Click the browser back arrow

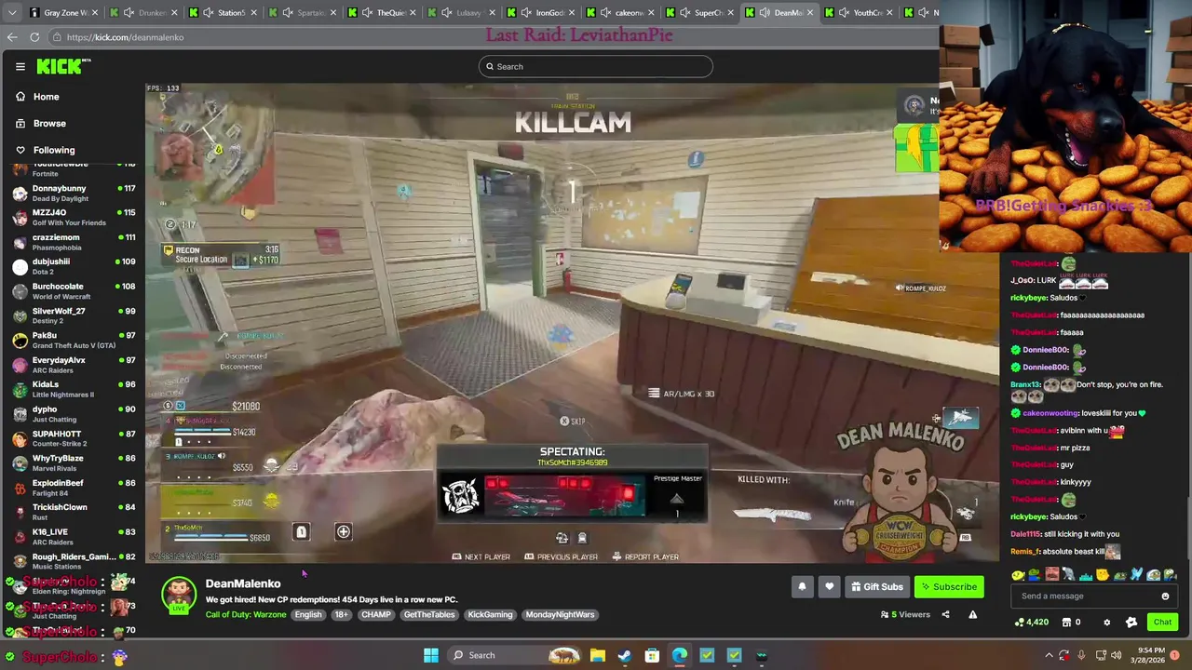click(12, 37)
